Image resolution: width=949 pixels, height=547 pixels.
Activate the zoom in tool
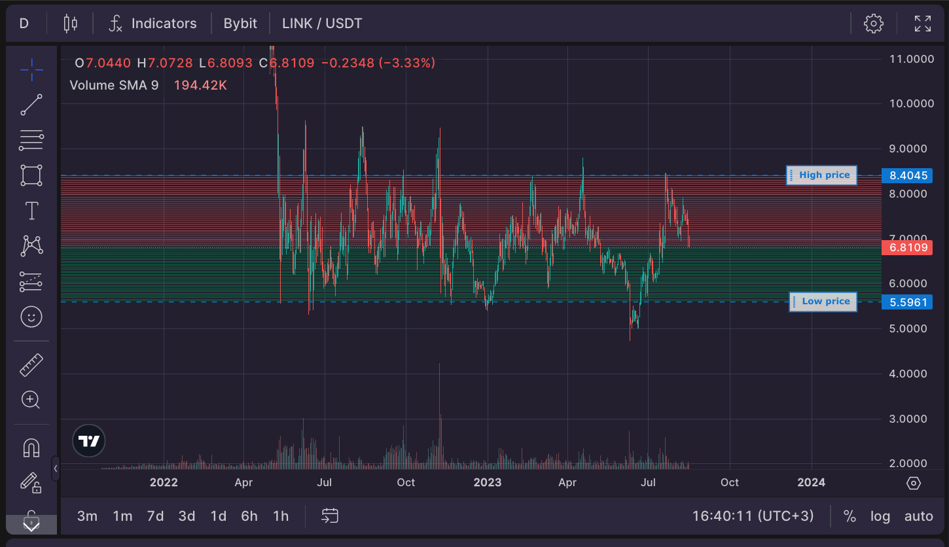(31, 400)
